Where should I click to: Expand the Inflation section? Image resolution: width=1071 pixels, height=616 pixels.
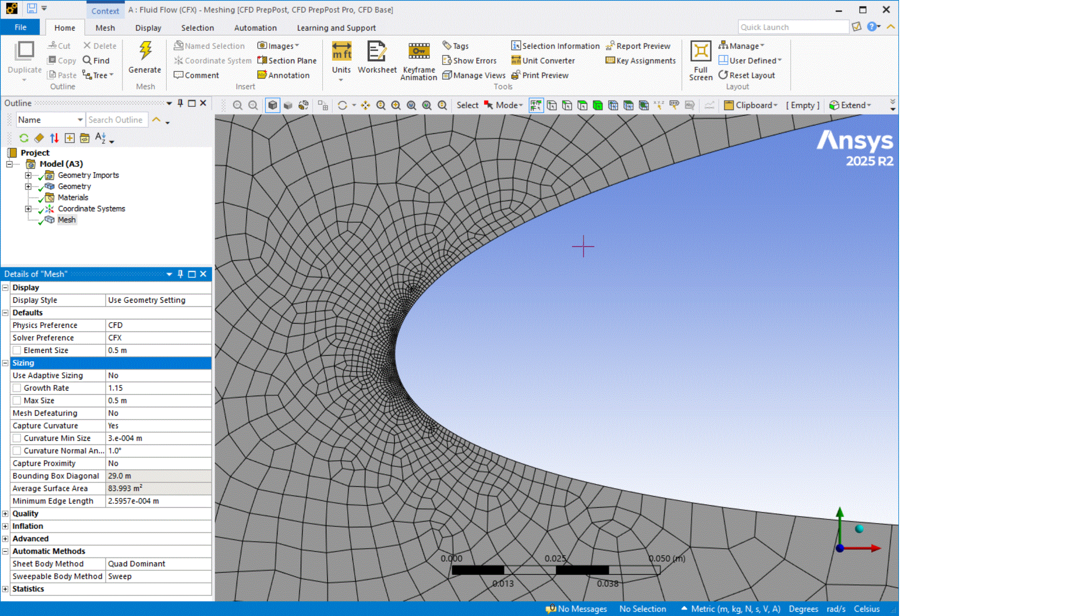pos(5,526)
